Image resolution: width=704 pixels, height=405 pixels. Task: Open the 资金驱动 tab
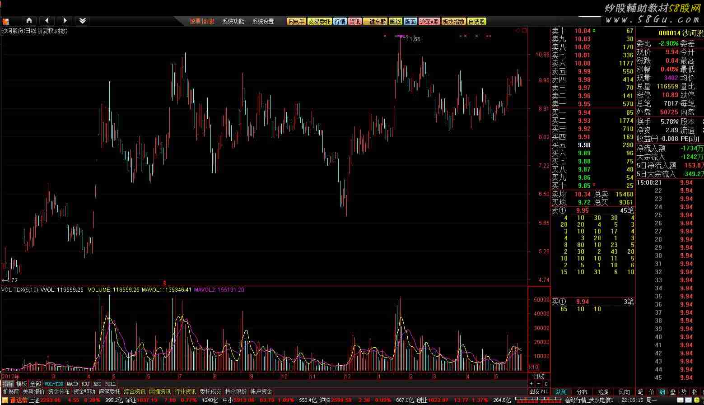(x=84, y=391)
